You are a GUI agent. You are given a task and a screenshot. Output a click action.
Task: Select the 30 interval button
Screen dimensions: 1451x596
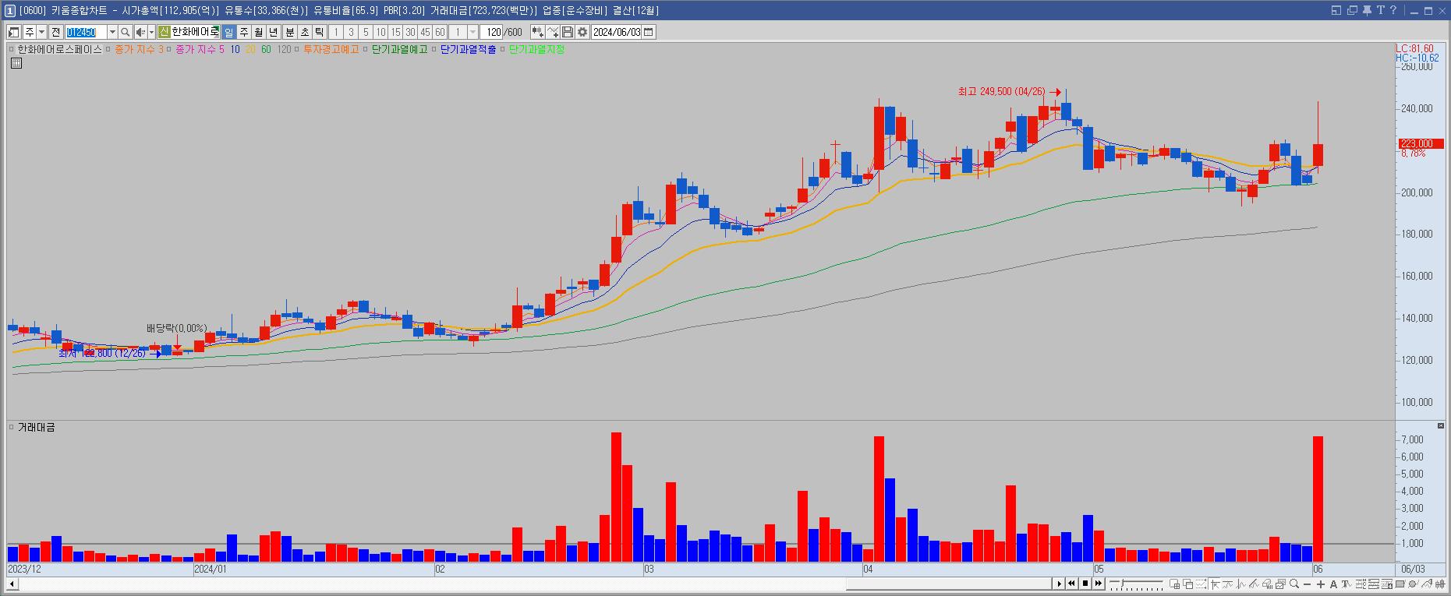tap(410, 32)
